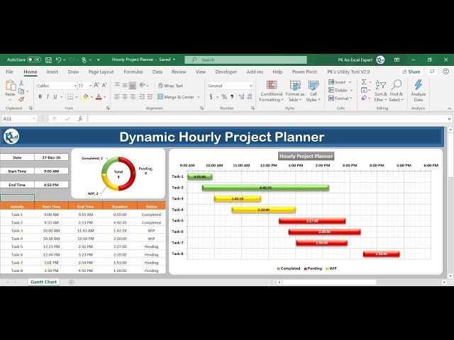Open the Page Layout tab

101,72
